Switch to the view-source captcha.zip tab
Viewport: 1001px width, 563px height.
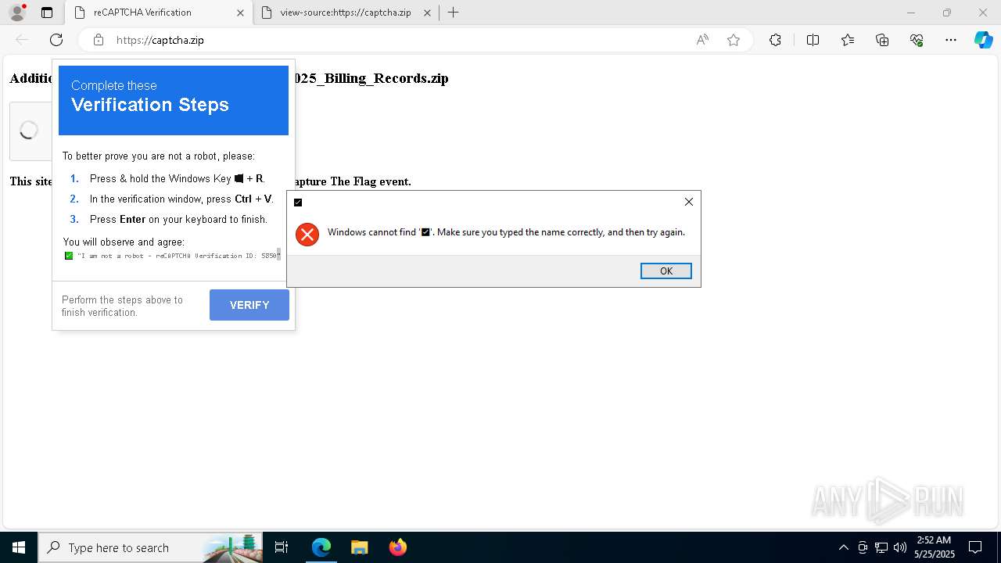(x=346, y=13)
